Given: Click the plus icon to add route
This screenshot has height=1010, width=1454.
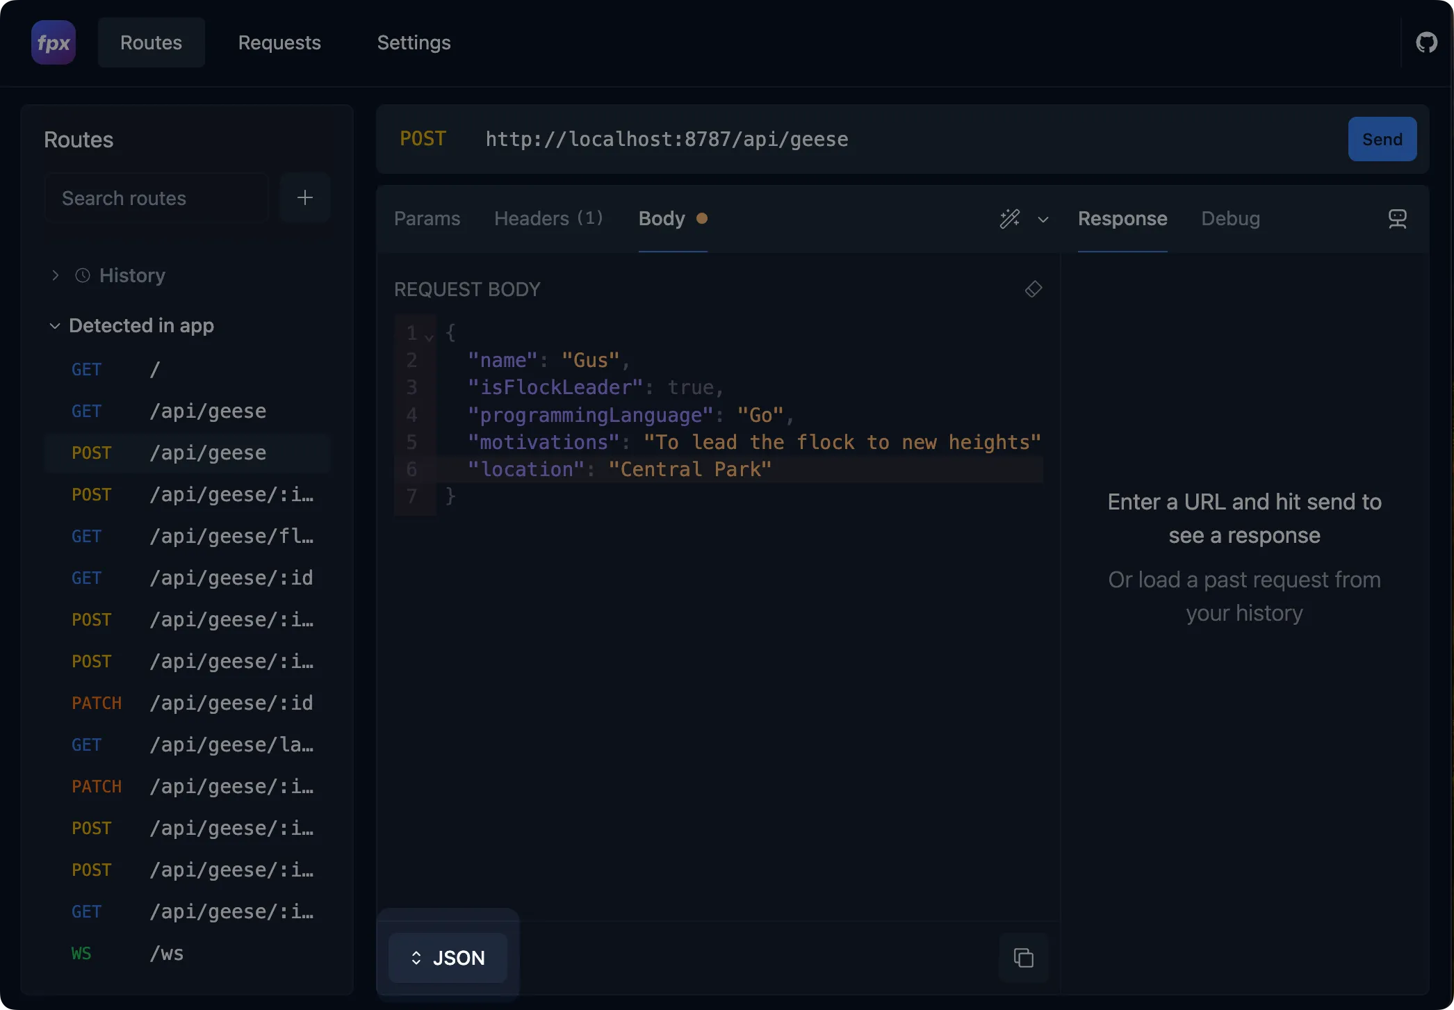Looking at the screenshot, I should (304, 198).
